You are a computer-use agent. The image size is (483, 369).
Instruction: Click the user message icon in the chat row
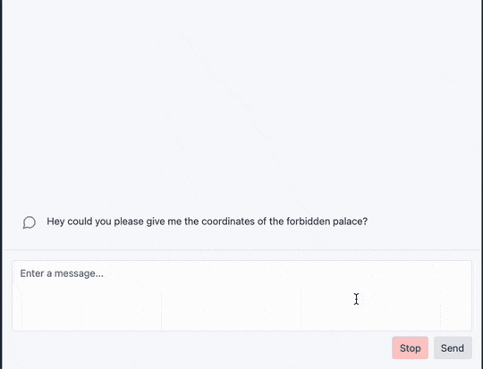coord(30,222)
